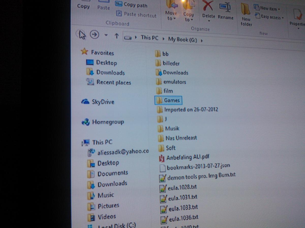Viewport: 305px width, 228px height.
Task: Select the Nas Unreleast folder
Action: (177, 138)
